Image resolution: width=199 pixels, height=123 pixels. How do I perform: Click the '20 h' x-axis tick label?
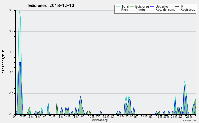click(x=166, y=116)
